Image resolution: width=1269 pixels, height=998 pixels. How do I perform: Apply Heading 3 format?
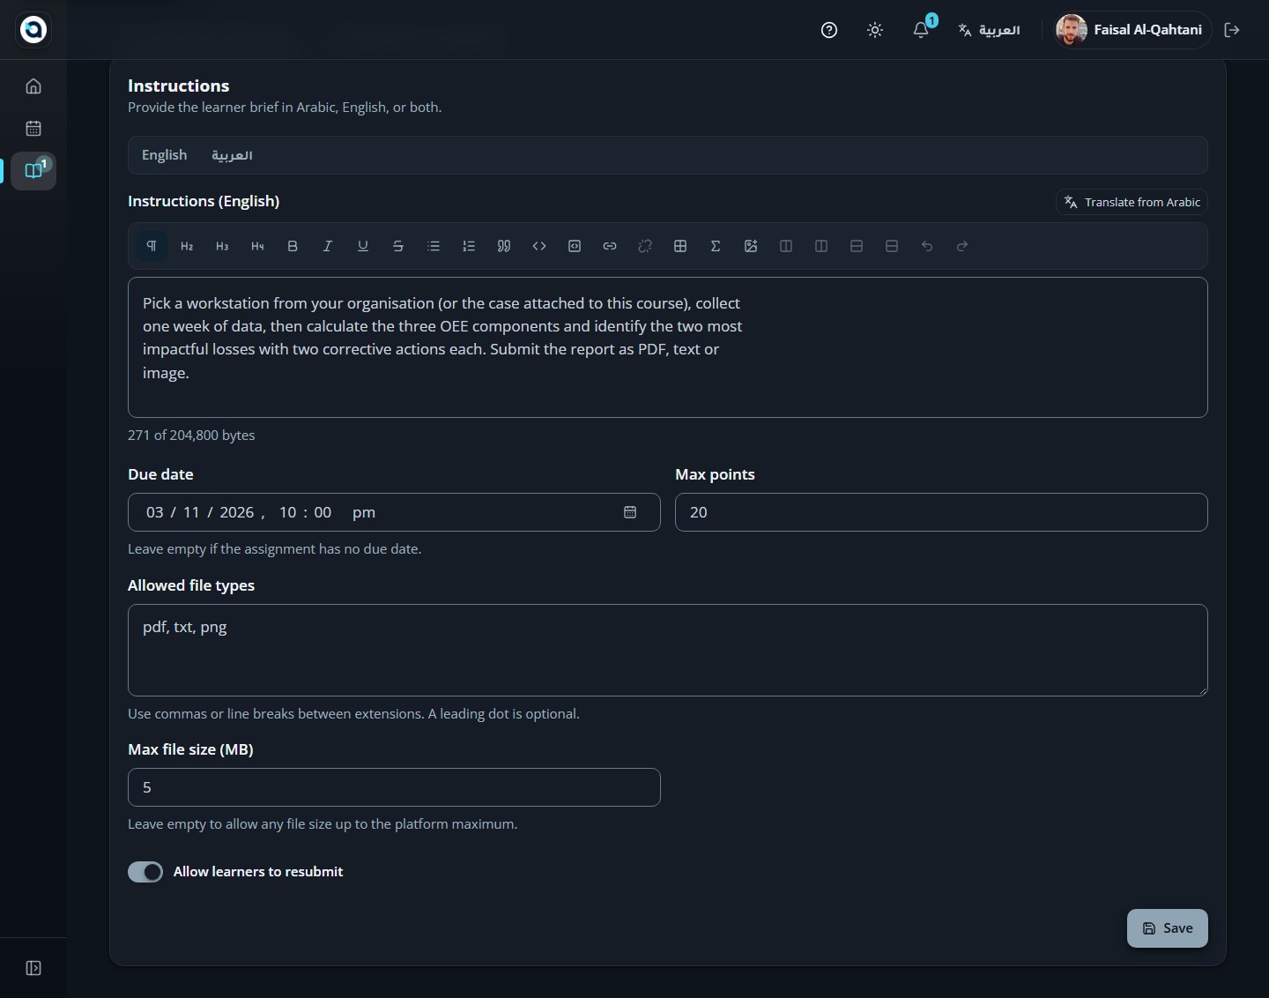click(x=222, y=246)
